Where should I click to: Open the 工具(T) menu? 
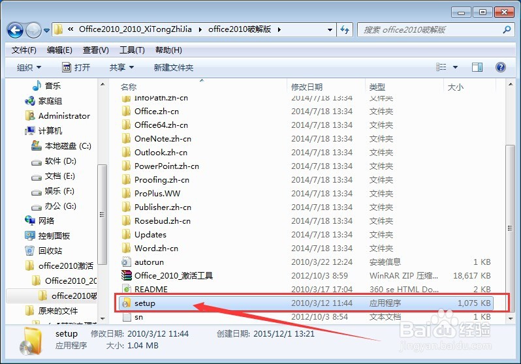coord(132,50)
